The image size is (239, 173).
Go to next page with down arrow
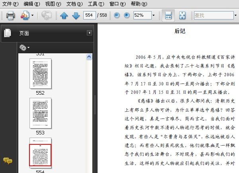76,16
